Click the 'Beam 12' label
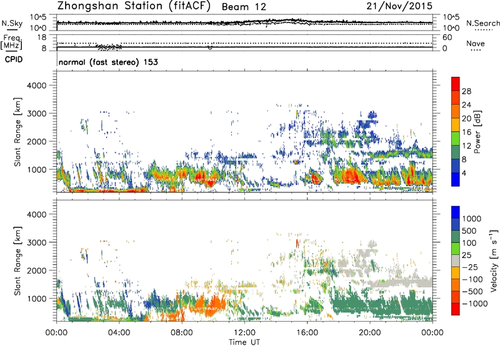Image resolution: width=500 pixels, height=346 pixels. coord(244,7)
